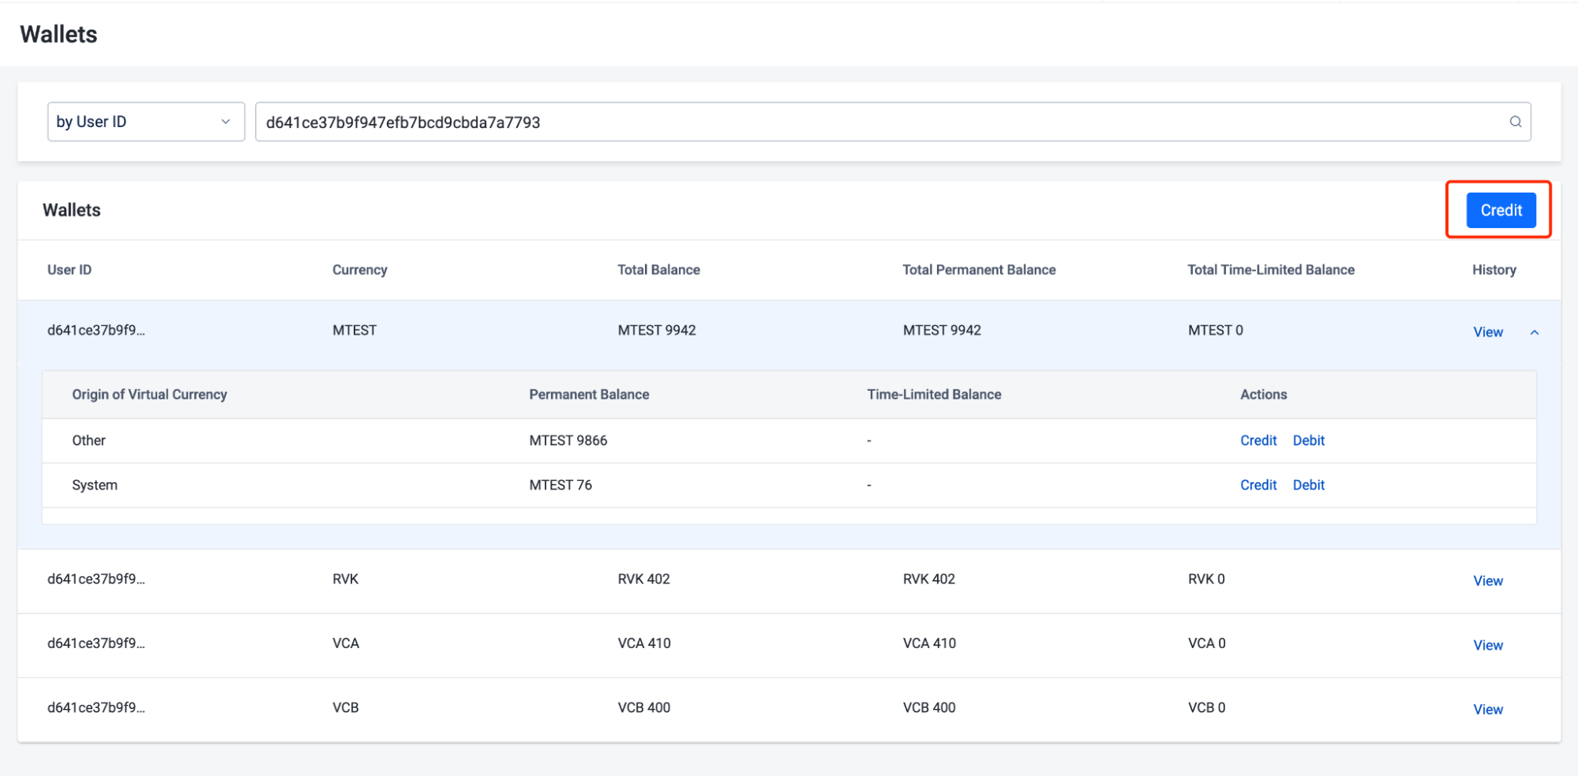
Task: Click the 'MTEST' currency cell
Action: click(x=354, y=330)
